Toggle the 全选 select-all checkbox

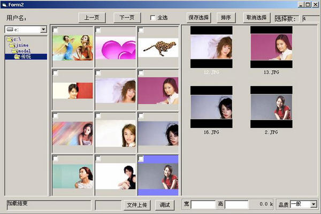coord(153,18)
